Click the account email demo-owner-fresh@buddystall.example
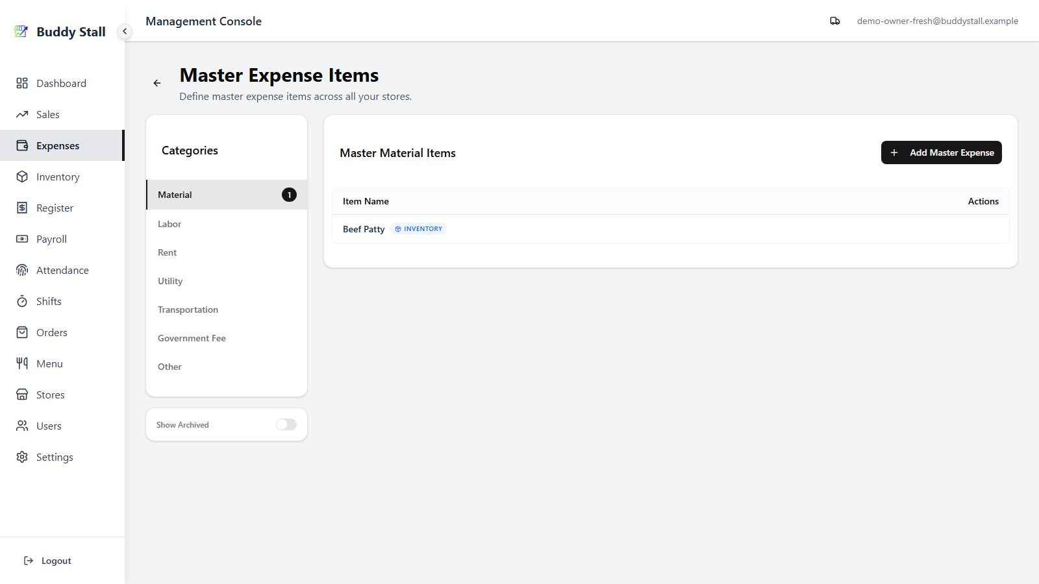 (937, 21)
